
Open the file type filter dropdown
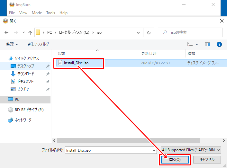pyautogui.click(x=191, y=150)
